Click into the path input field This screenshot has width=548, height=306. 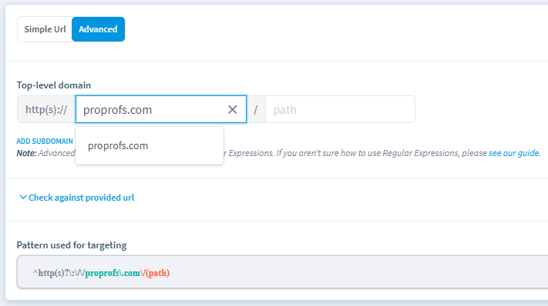coord(341,109)
